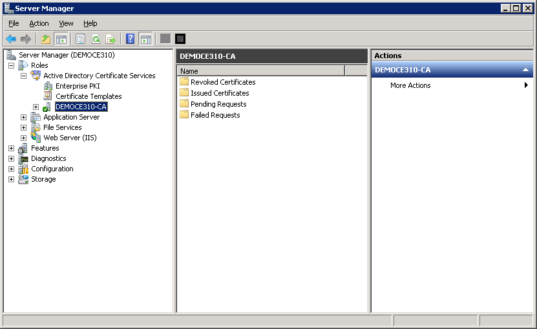Select Application Server in the tree

coord(71,117)
